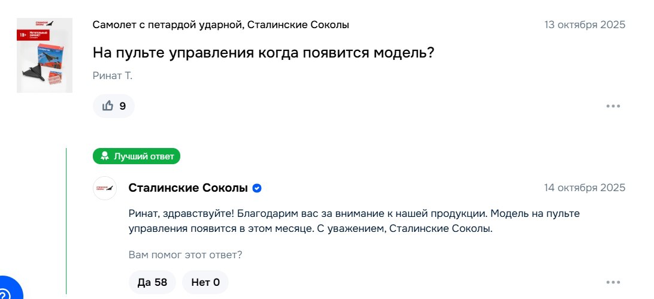
Task: Click the 18+ age label on the product image
Action: click(24, 37)
